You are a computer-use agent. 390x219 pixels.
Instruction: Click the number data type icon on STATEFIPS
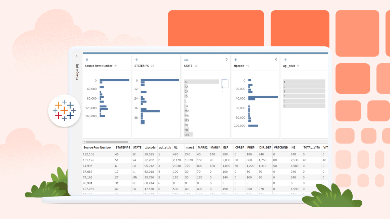click(136, 60)
